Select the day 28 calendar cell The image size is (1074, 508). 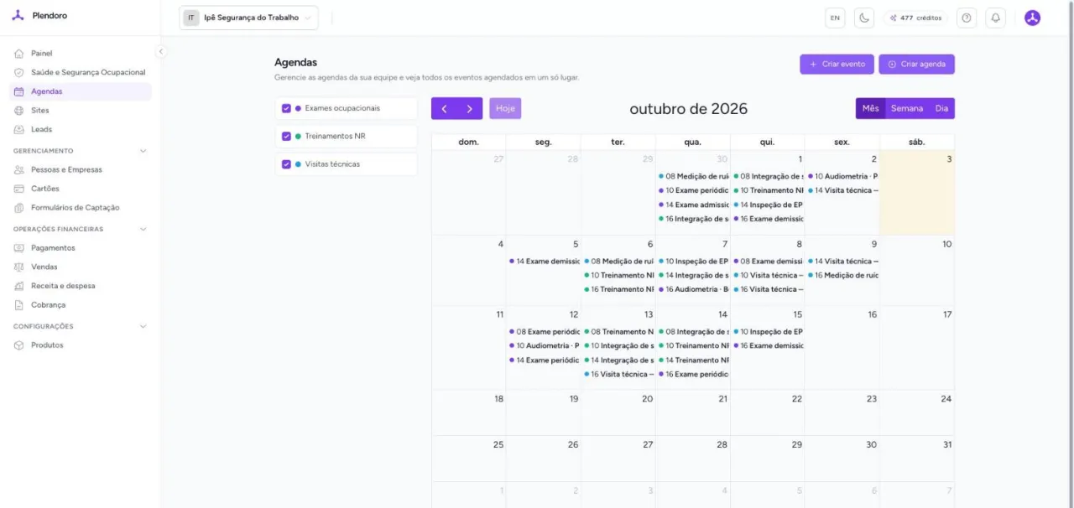pyautogui.click(x=693, y=459)
